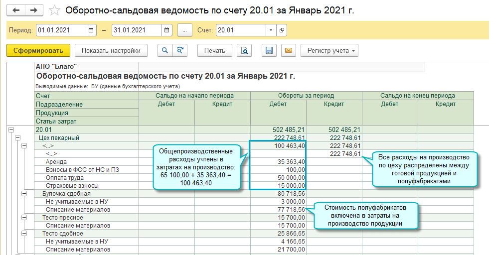
Task: Collapse the Тесто сдобное group
Action: [24, 234]
